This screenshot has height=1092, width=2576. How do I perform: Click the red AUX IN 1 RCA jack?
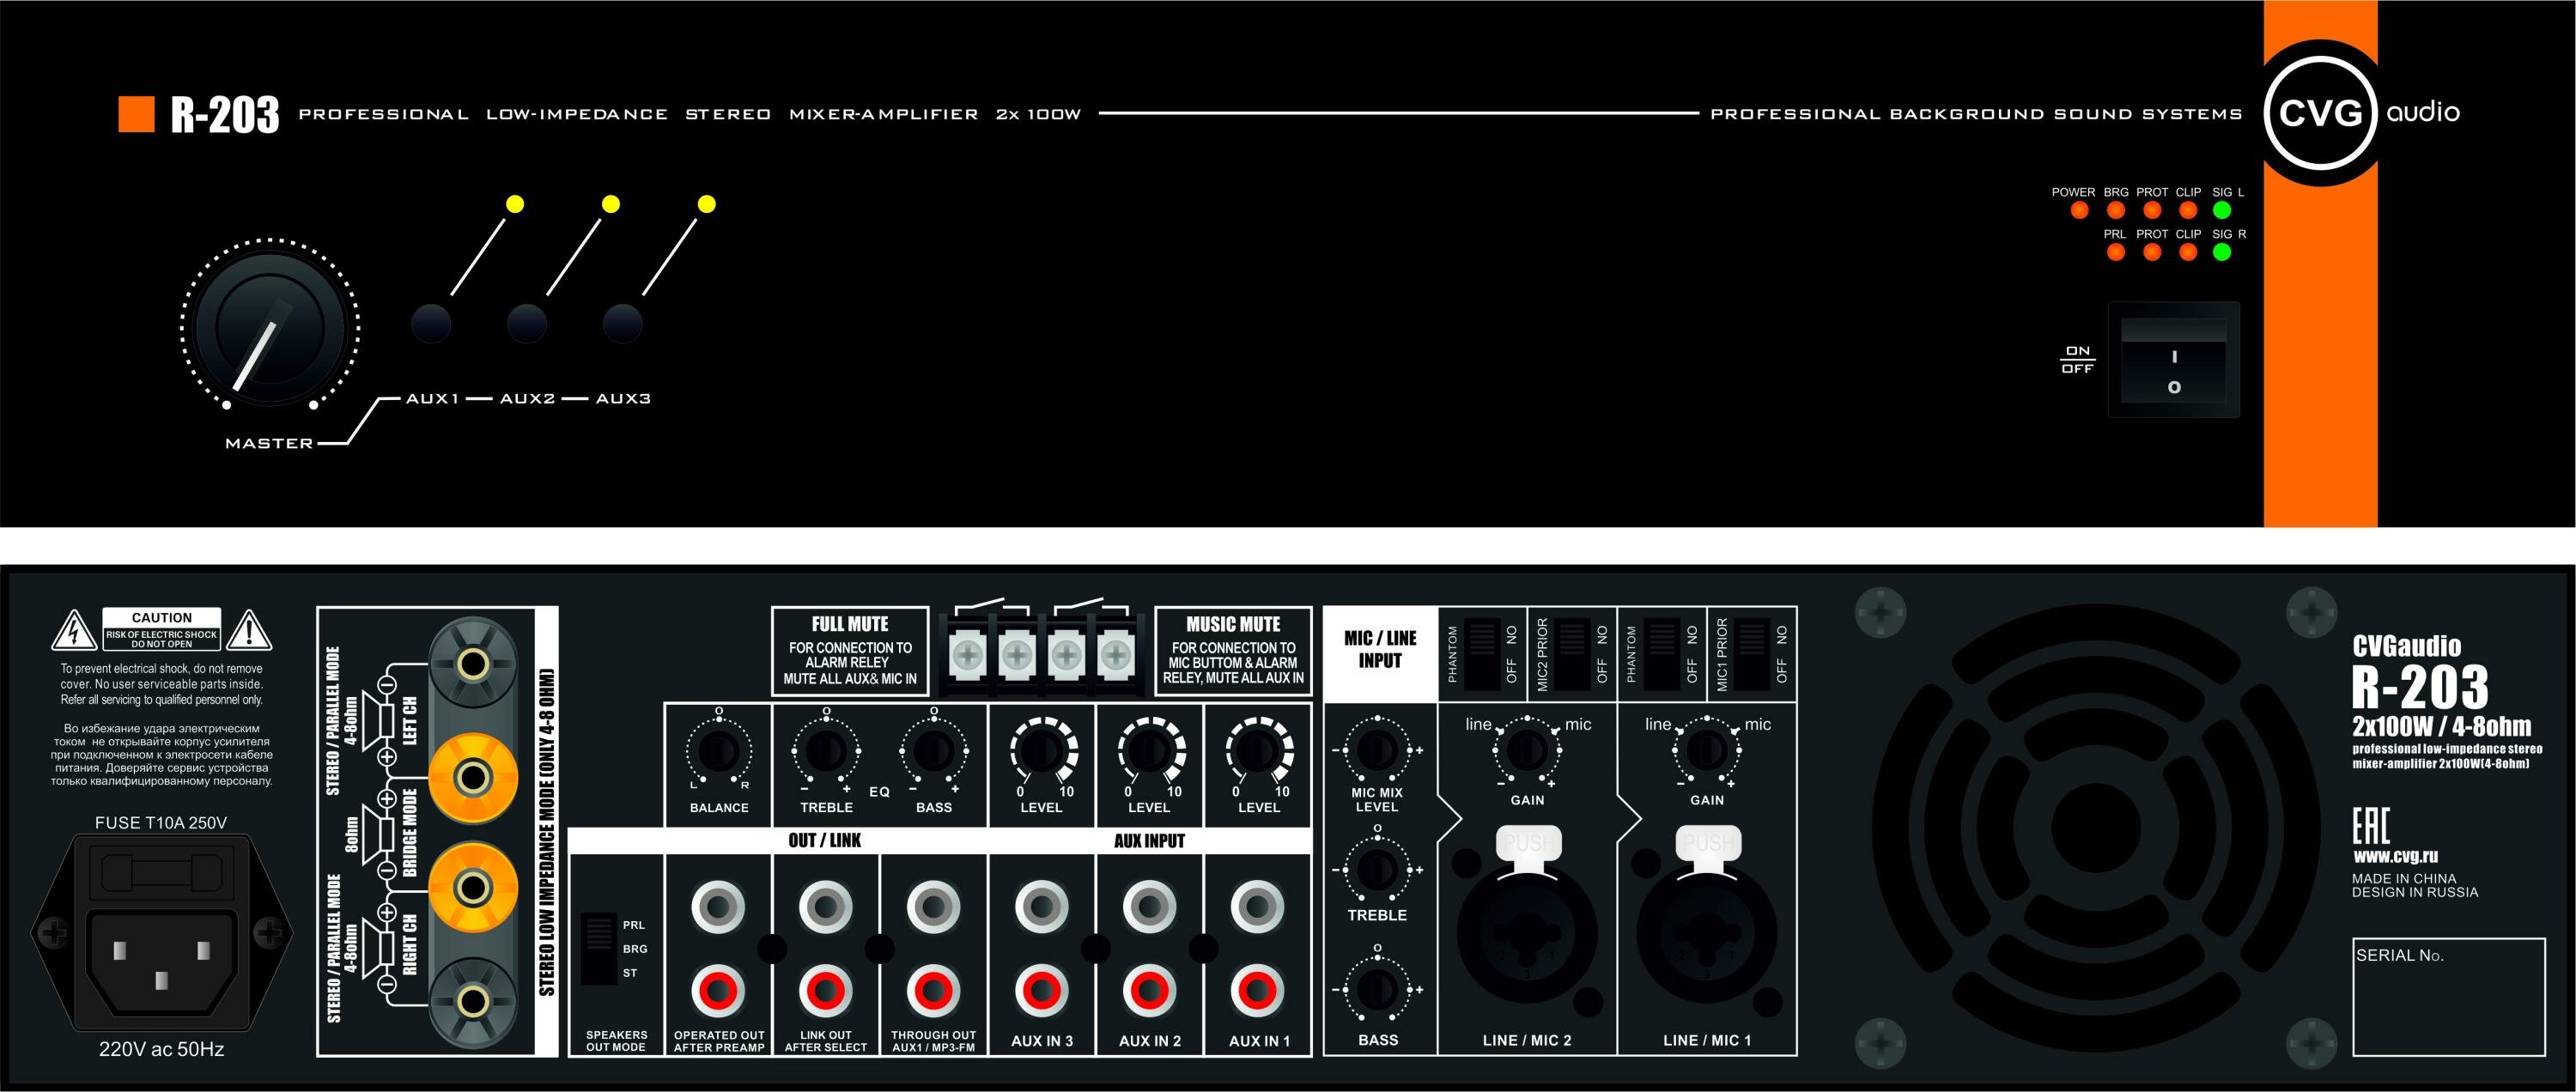tap(1257, 990)
